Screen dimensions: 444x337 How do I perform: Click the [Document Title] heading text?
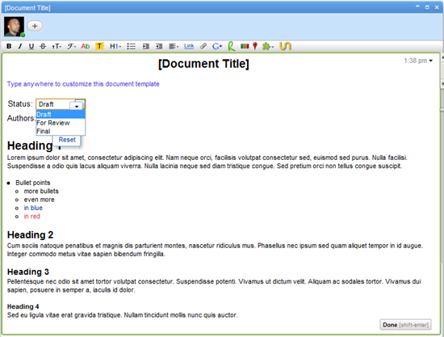click(x=203, y=64)
